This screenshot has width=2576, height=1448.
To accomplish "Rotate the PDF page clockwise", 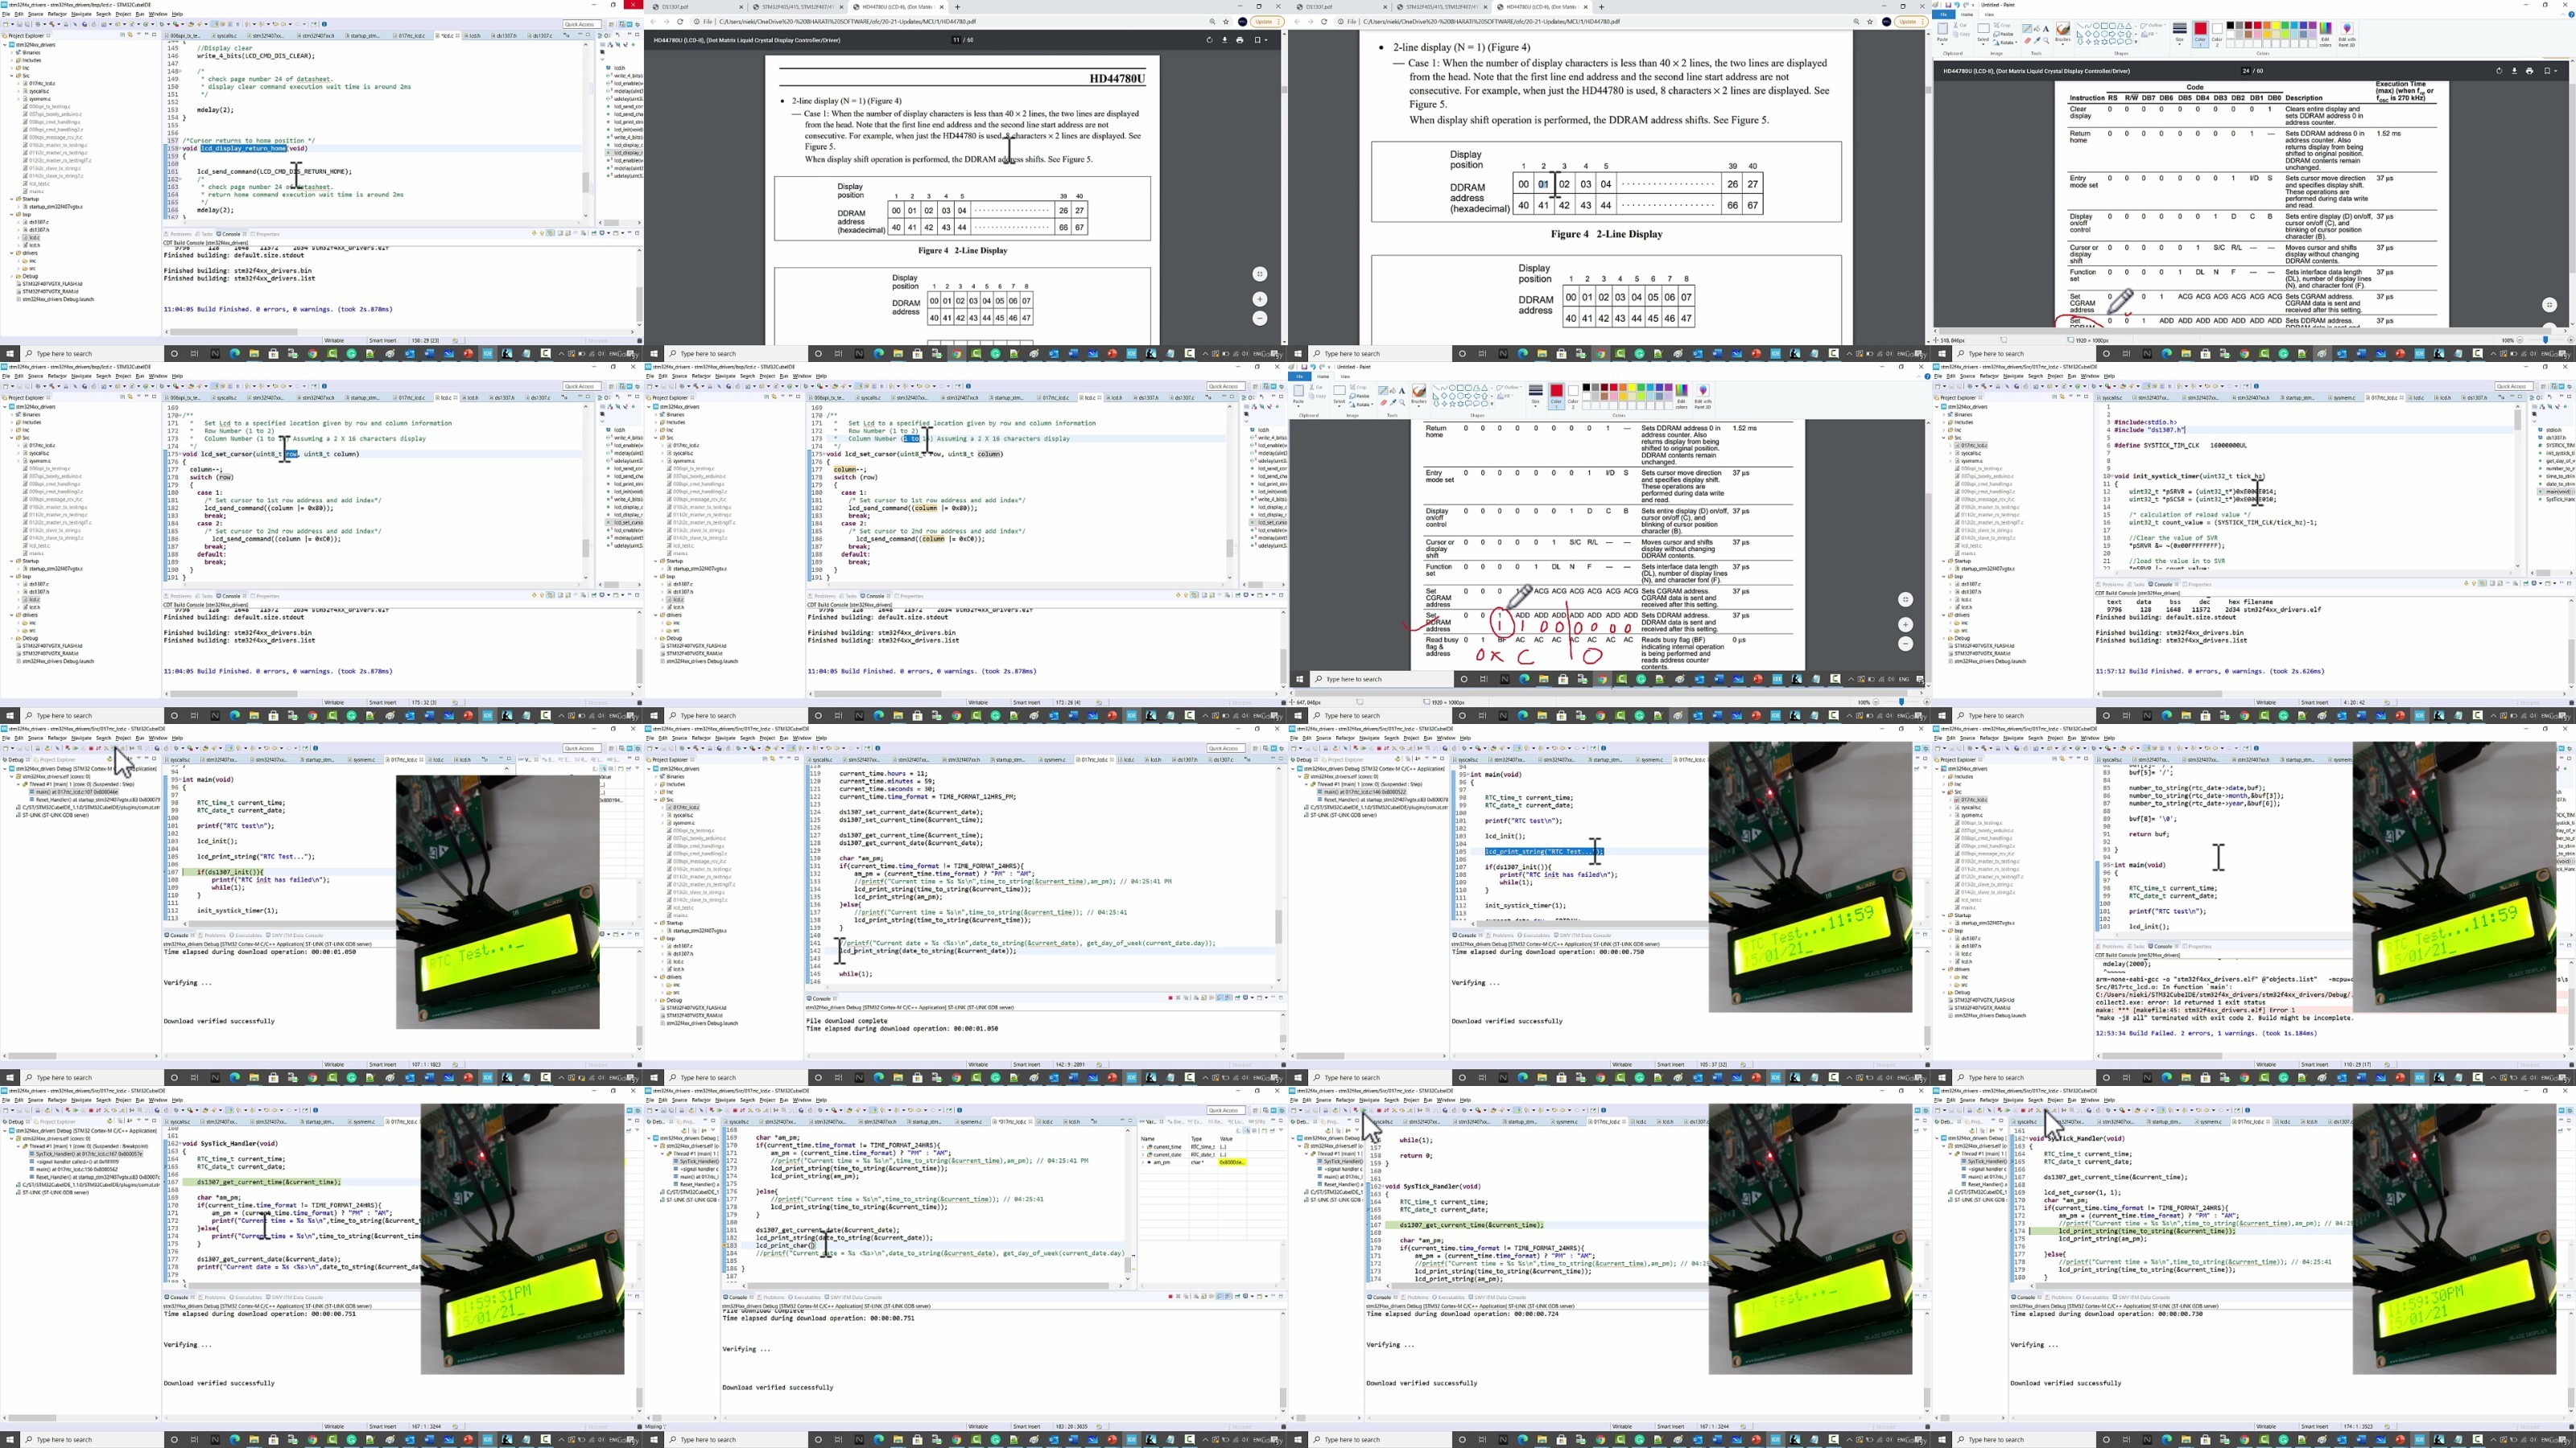I will 1210,41.
